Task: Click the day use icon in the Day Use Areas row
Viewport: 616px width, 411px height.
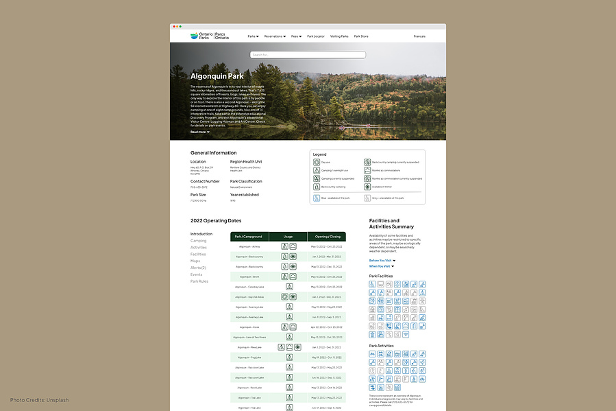Action: pyautogui.click(x=285, y=297)
